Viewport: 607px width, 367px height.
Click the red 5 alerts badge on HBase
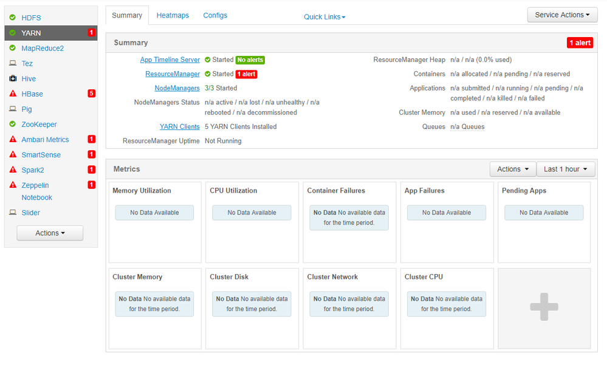(91, 94)
